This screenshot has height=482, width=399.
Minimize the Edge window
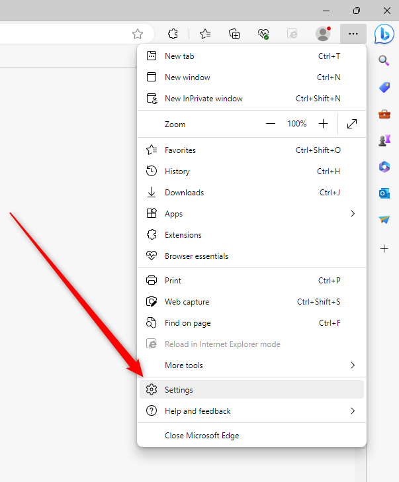pos(326,11)
